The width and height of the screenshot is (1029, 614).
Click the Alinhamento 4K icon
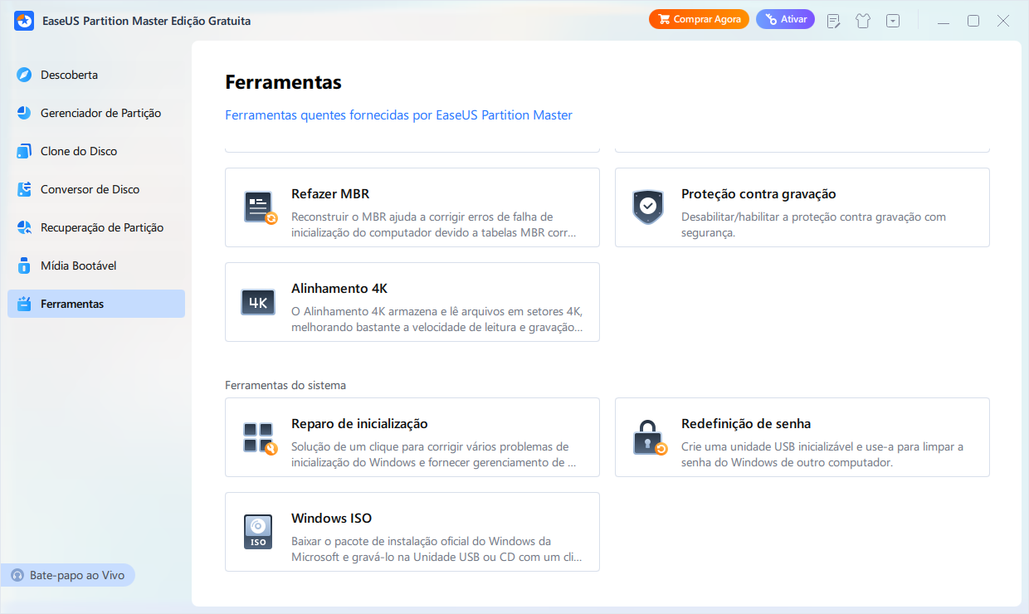[258, 302]
